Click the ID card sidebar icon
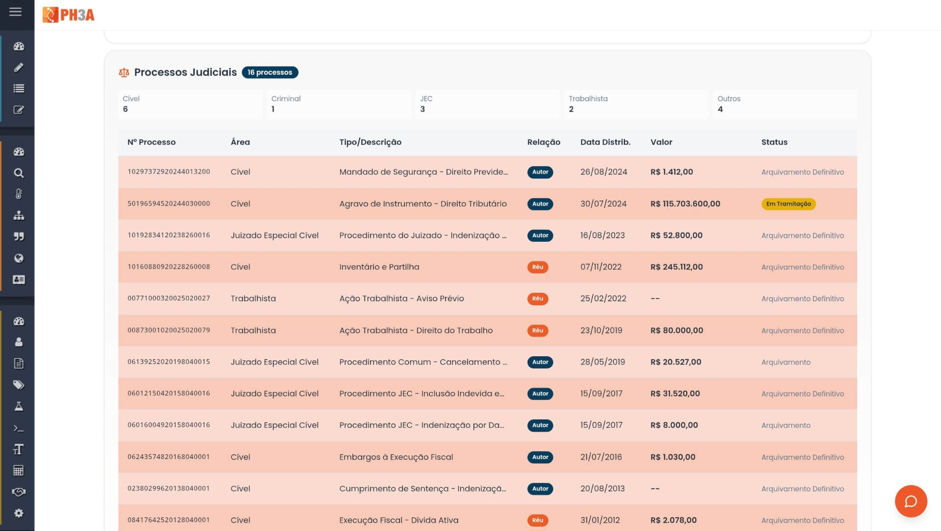 pos(19,280)
